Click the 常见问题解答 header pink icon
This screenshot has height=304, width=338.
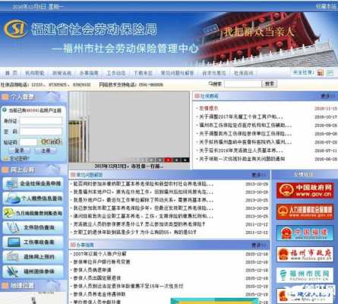click(73, 175)
